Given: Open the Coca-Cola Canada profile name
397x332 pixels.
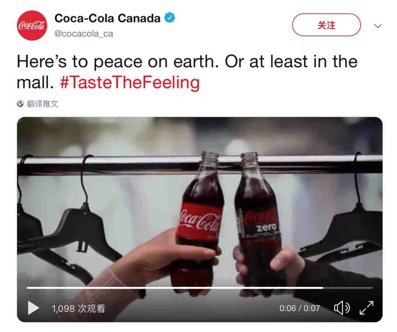Looking at the screenshot, I should coord(107,18).
